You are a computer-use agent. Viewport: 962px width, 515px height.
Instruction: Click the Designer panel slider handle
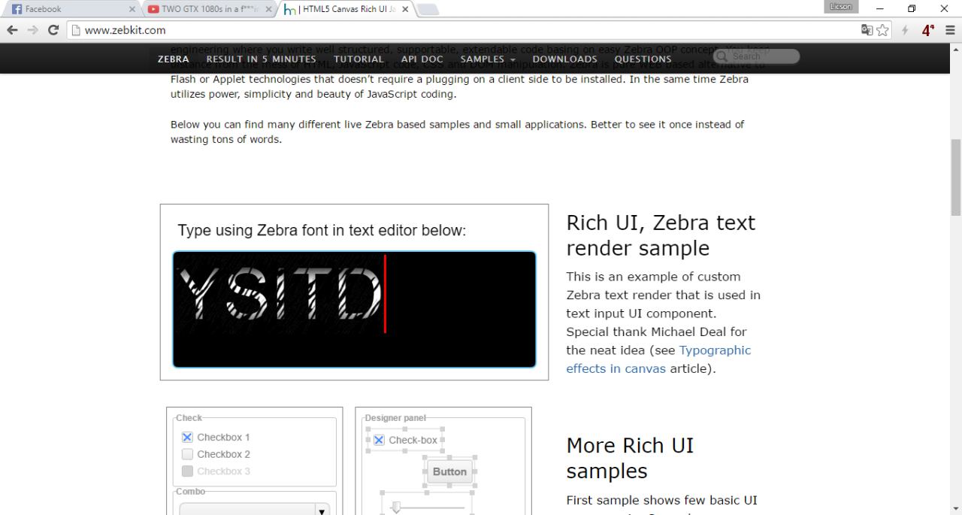395,508
